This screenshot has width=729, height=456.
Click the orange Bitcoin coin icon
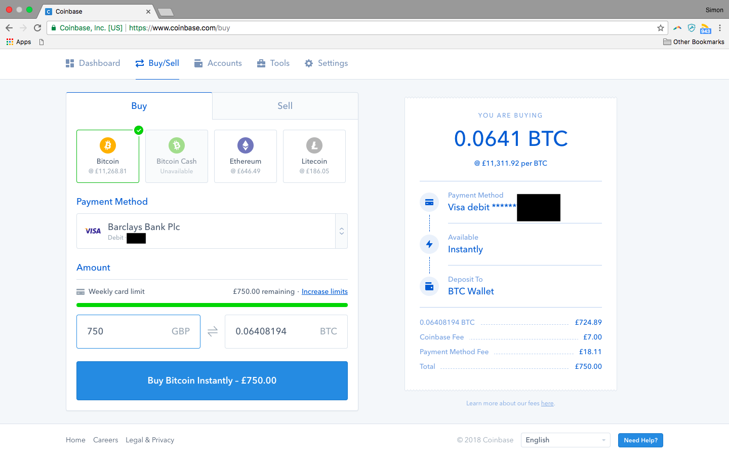pyautogui.click(x=108, y=145)
